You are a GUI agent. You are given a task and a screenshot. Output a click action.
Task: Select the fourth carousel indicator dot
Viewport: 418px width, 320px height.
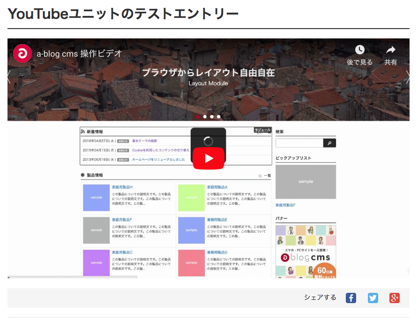[218, 116]
